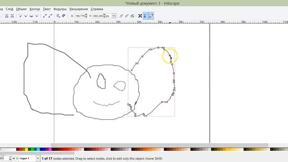This screenshot has width=288, height=162.
Task: Click Delete segment between nodes icon
Action: click(x=12, y=16)
